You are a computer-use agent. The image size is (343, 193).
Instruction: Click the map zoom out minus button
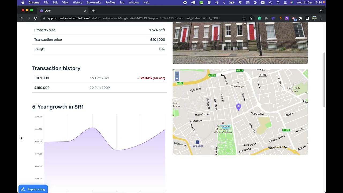coord(177,78)
